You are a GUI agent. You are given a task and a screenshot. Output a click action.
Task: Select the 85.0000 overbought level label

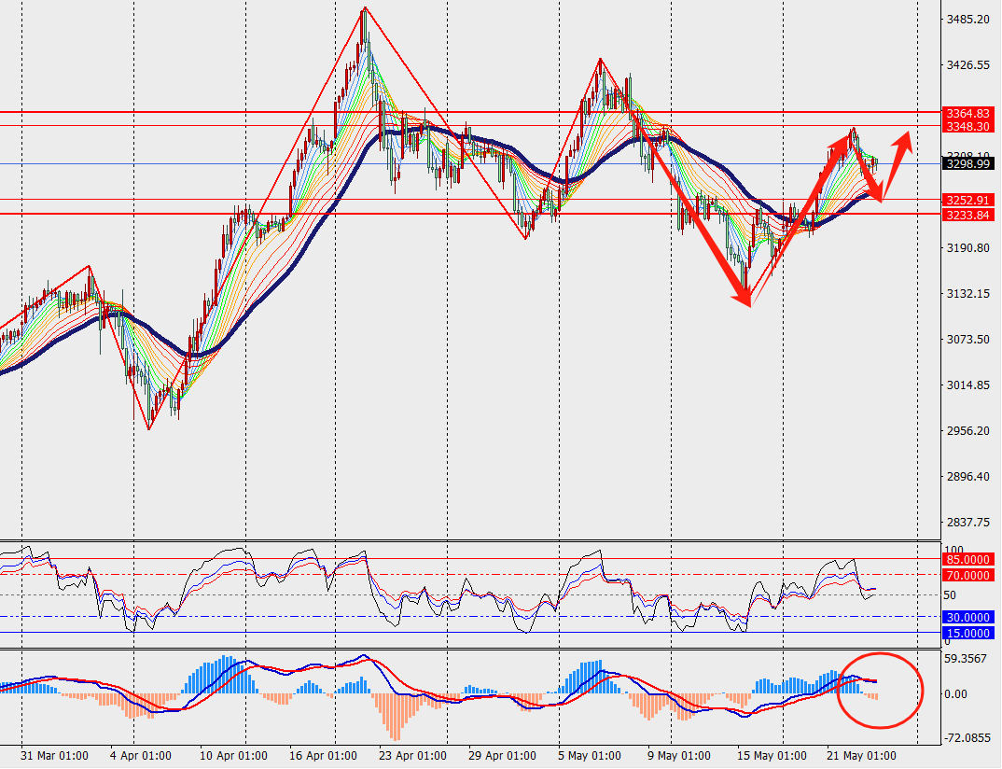968,560
